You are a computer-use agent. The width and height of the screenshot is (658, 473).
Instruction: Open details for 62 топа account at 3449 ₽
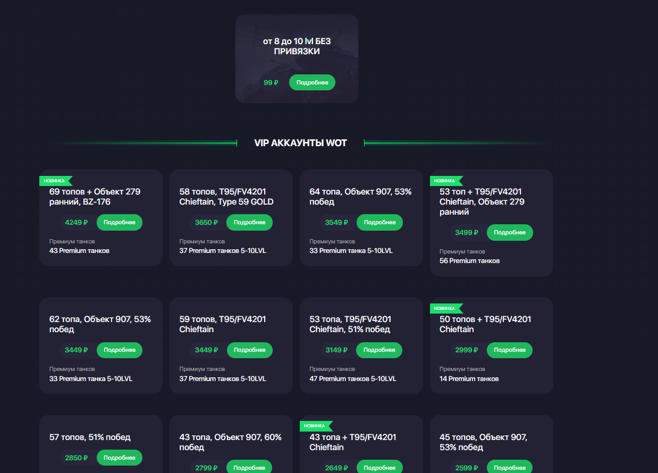[120, 350]
